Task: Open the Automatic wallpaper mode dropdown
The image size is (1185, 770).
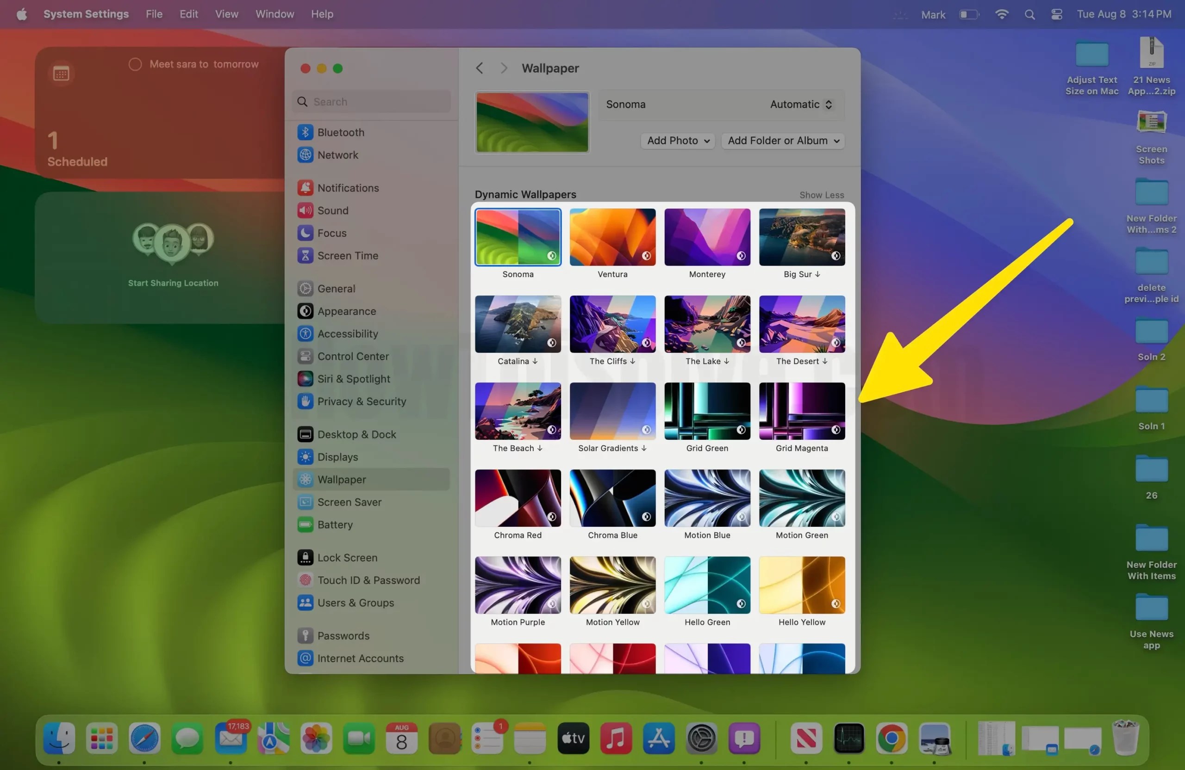Action: click(799, 105)
